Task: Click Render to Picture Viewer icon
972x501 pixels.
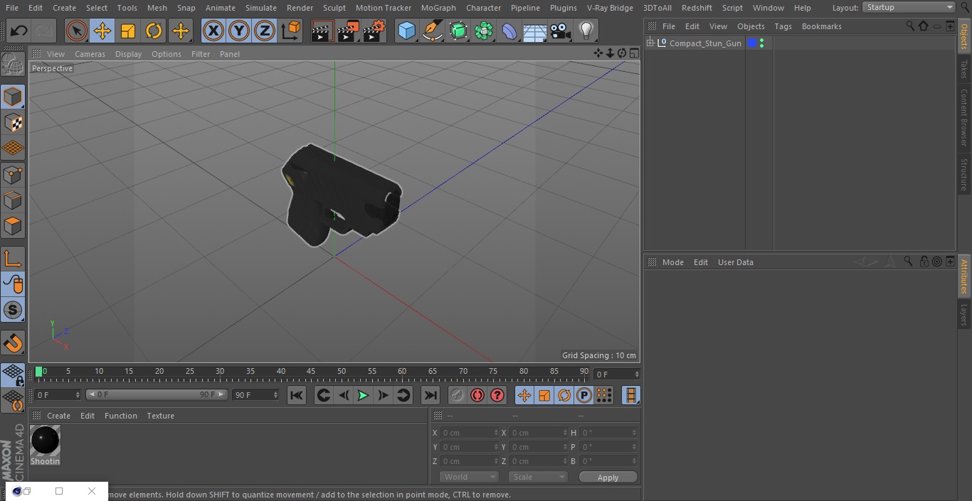Action: (x=348, y=31)
